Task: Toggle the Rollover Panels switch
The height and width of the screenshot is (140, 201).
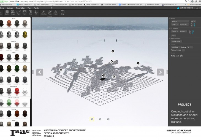Action: (x=183, y=50)
